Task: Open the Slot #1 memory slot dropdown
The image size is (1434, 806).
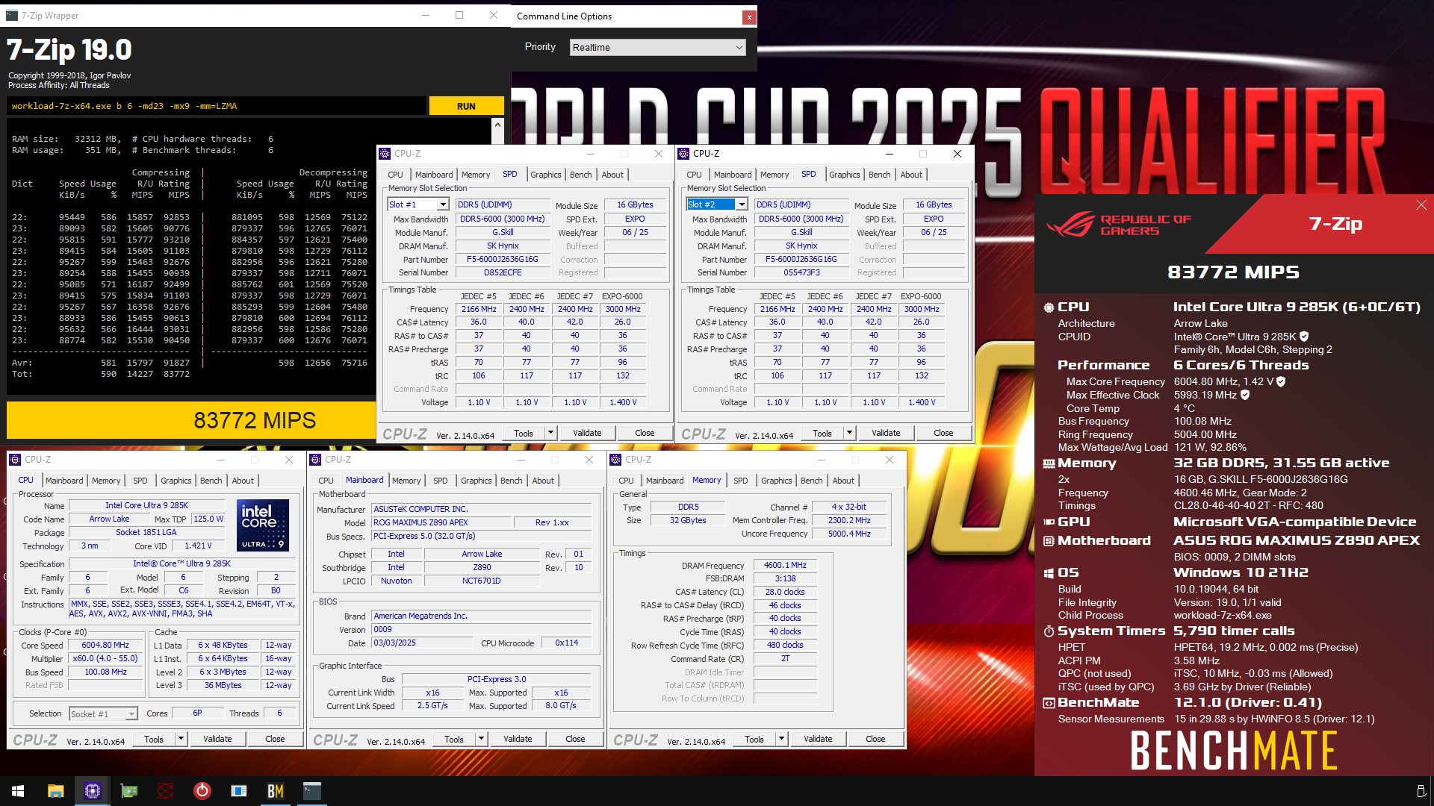Action: coord(442,204)
